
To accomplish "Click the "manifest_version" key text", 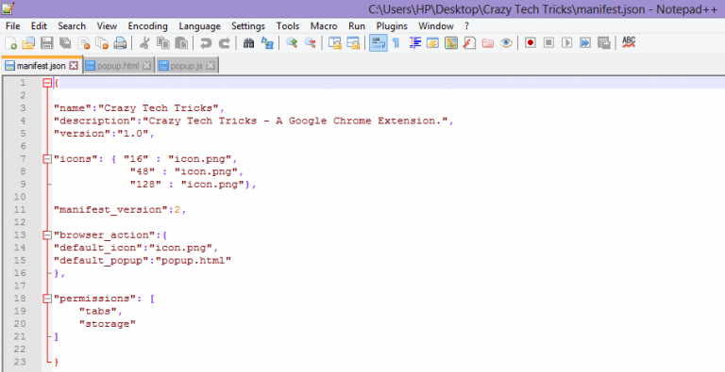I will tap(110, 210).
